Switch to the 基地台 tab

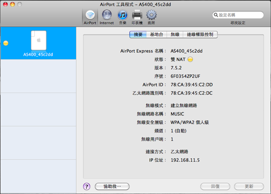156,34
